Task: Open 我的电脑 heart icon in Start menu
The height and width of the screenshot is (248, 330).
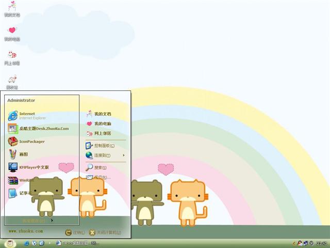Action: point(89,123)
